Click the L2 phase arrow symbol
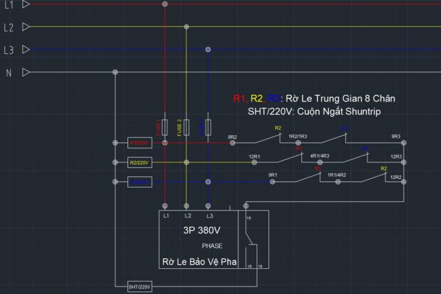The image size is (441, 294). (26, 27)
